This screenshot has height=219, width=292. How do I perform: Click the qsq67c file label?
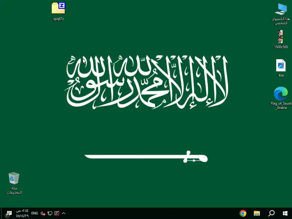58,19
